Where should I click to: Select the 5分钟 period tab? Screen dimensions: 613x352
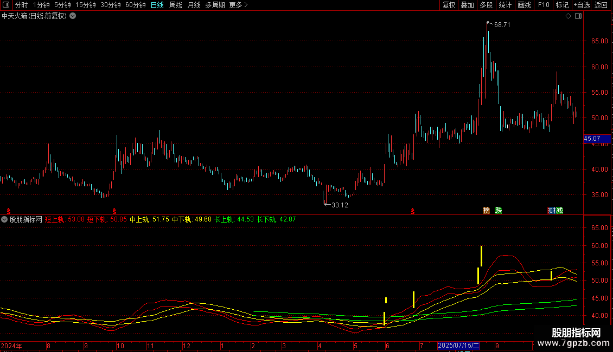tap(62, 5)
